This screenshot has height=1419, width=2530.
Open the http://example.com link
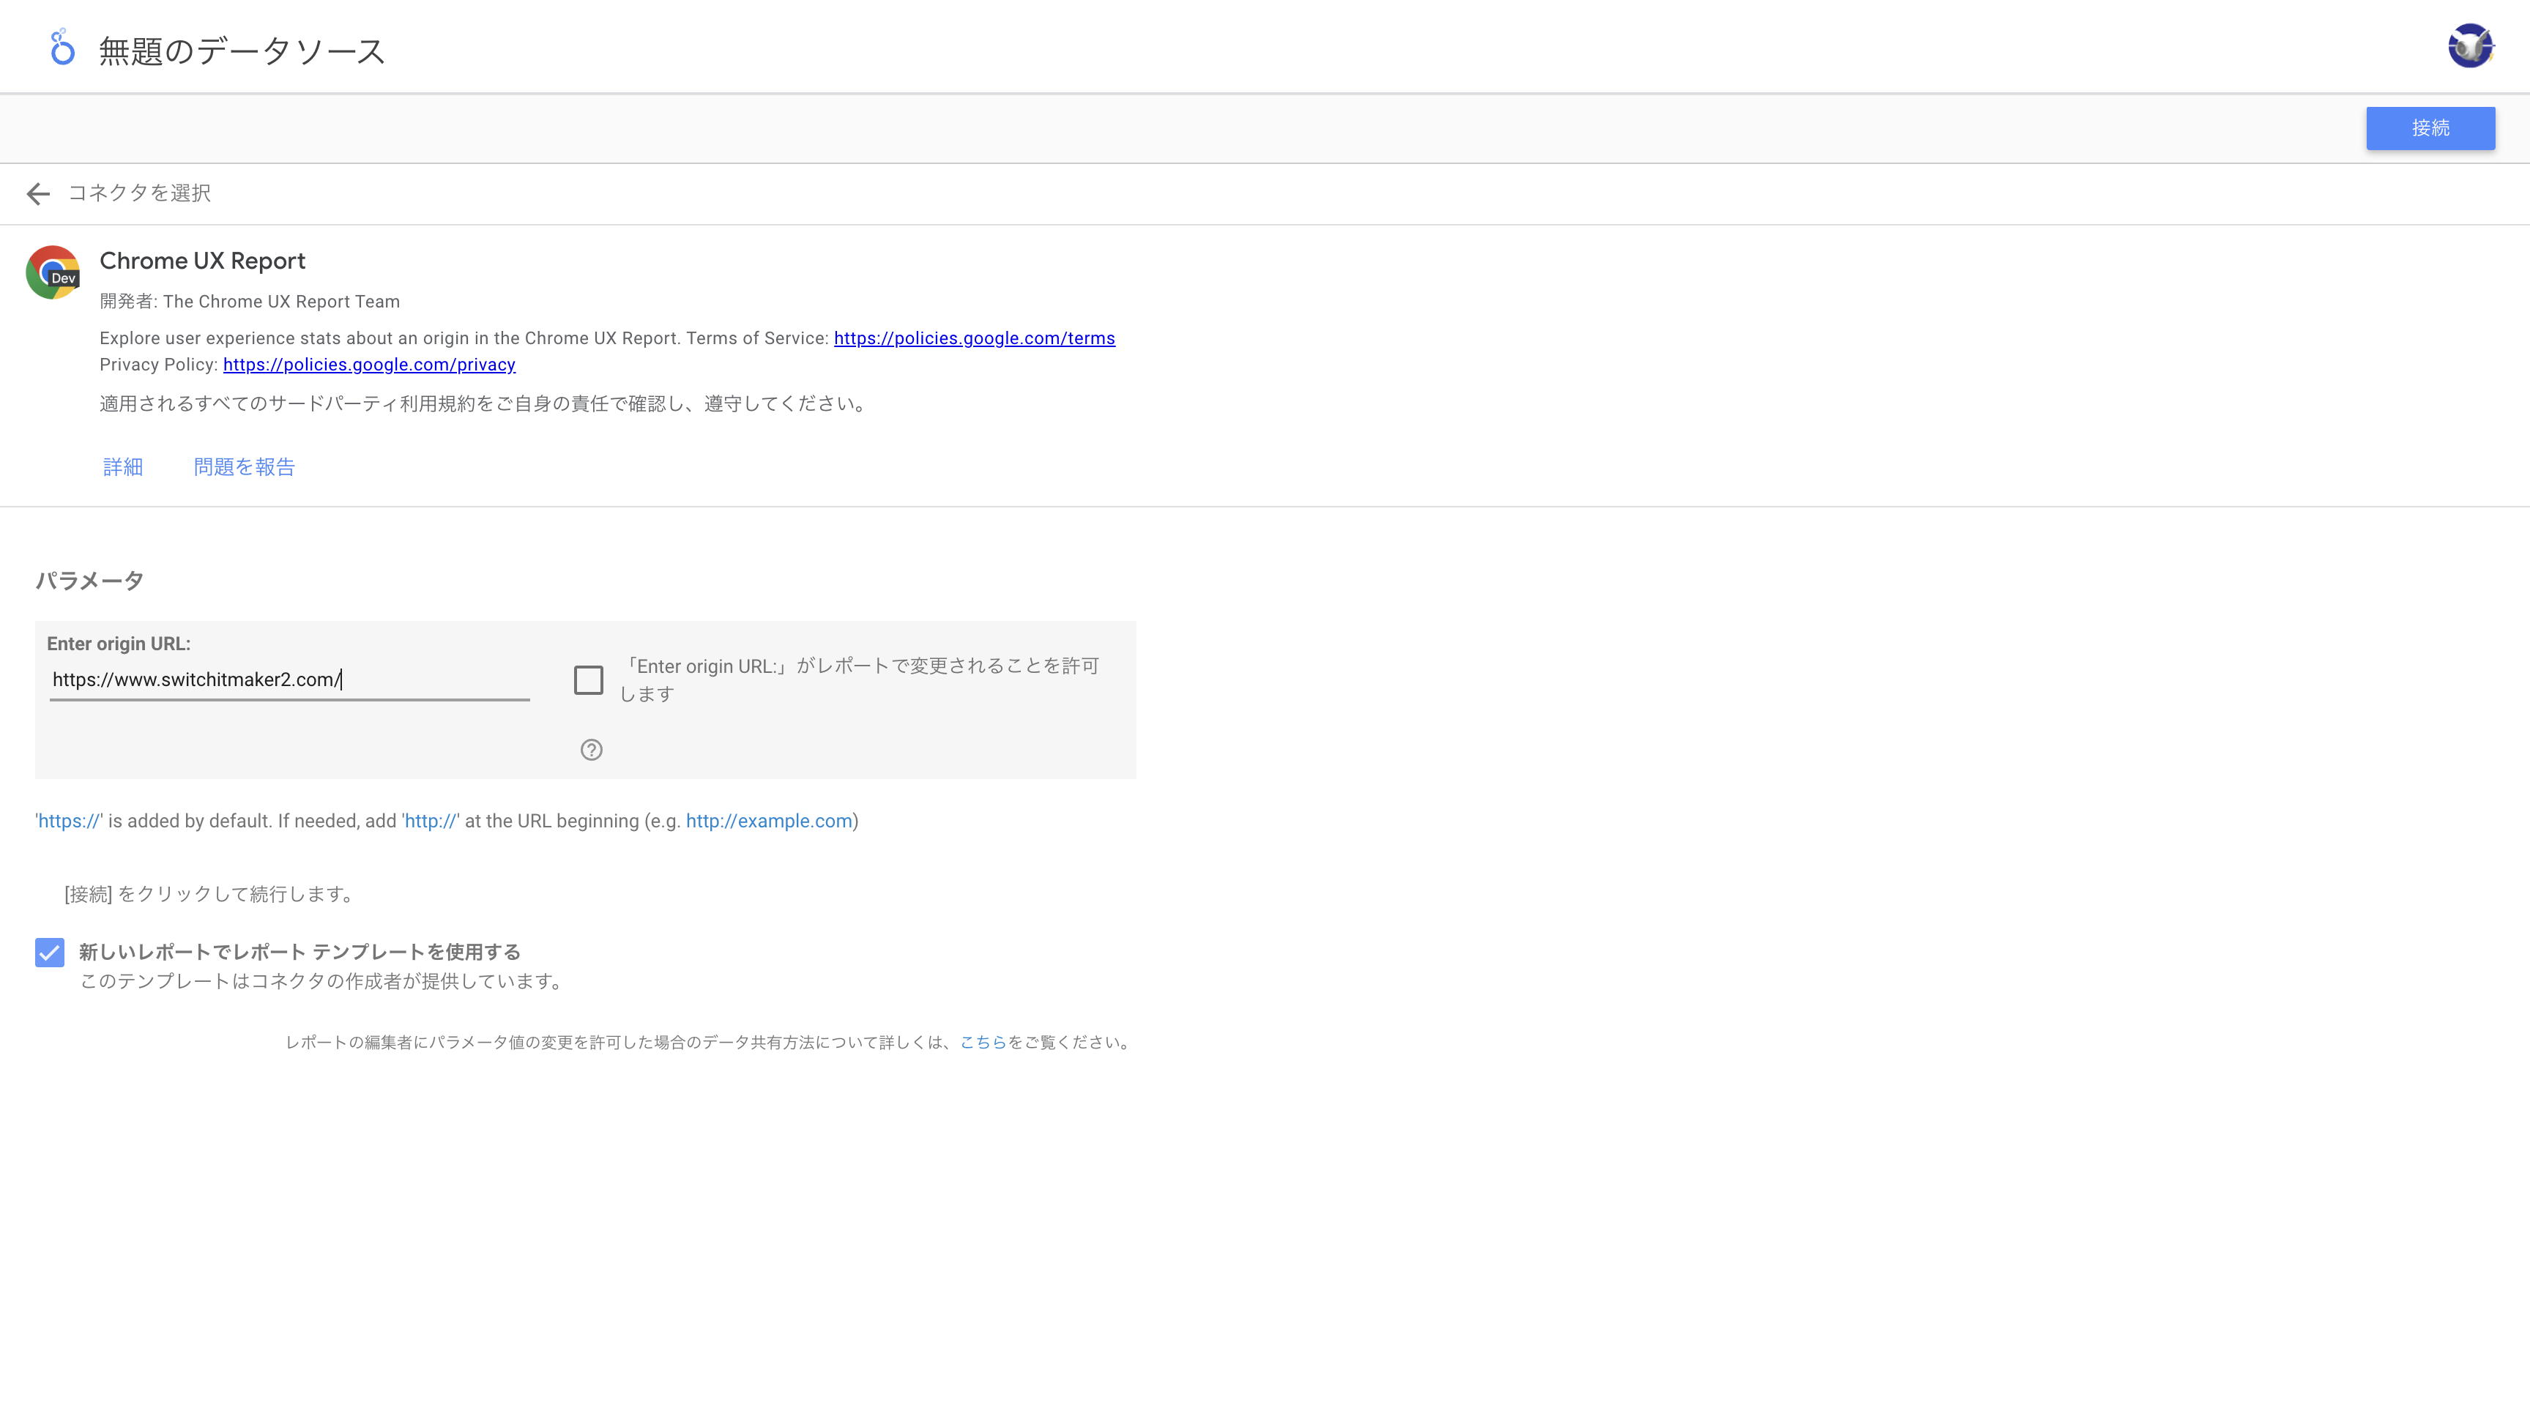[x=769, y=821]
